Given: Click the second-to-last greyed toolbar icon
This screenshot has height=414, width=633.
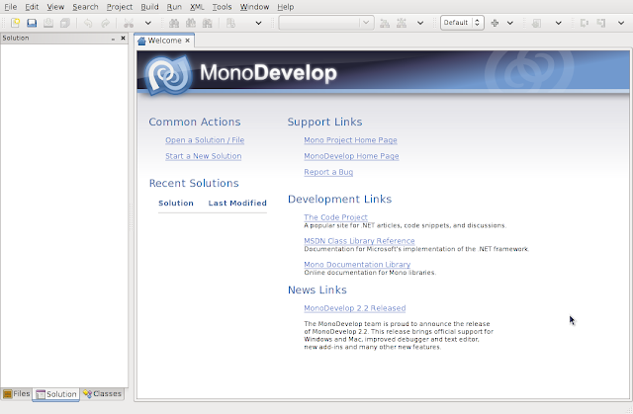Looking at the screenshot, I should point(585,23).
